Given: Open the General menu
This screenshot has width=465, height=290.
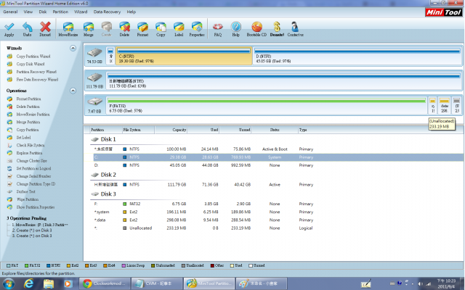Looking at the screenshot, I should click(10, 12).
